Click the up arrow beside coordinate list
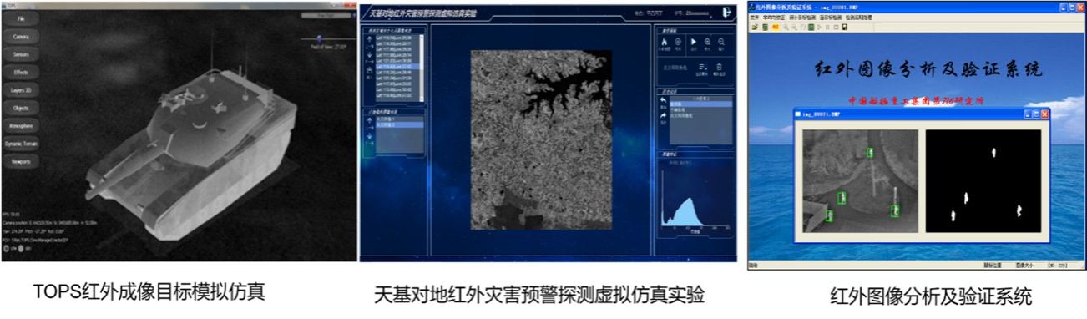Viewport: 1087px width, 319px height. click(x=370, y=38)
